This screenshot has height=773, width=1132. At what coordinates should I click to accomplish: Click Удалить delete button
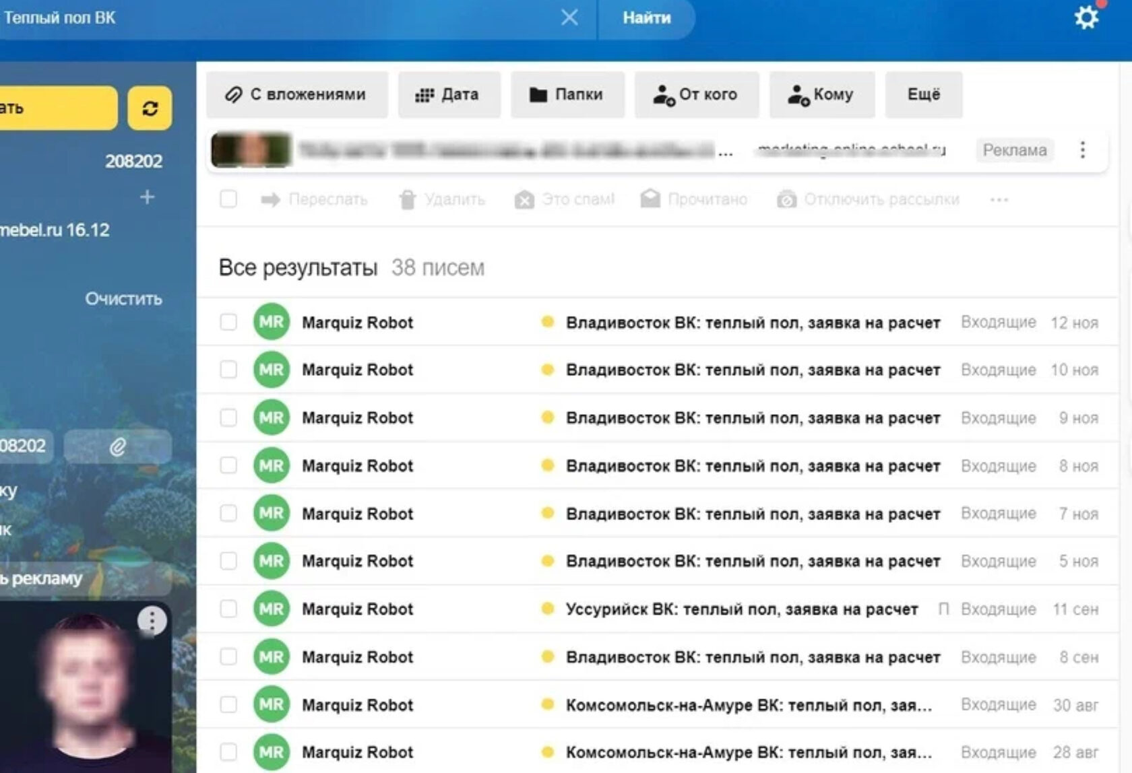(x=442, y=199)
